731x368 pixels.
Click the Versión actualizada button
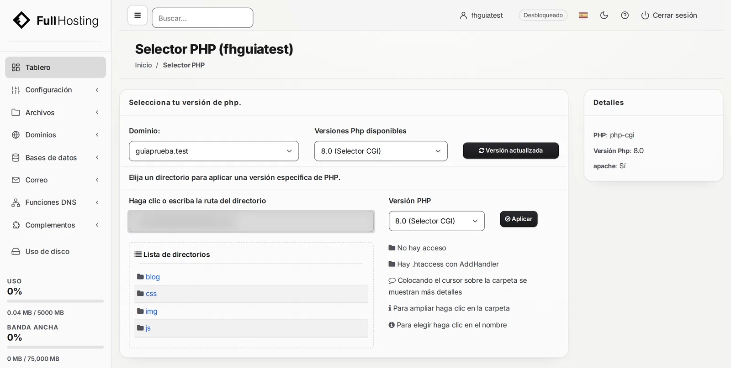(511, 150)
